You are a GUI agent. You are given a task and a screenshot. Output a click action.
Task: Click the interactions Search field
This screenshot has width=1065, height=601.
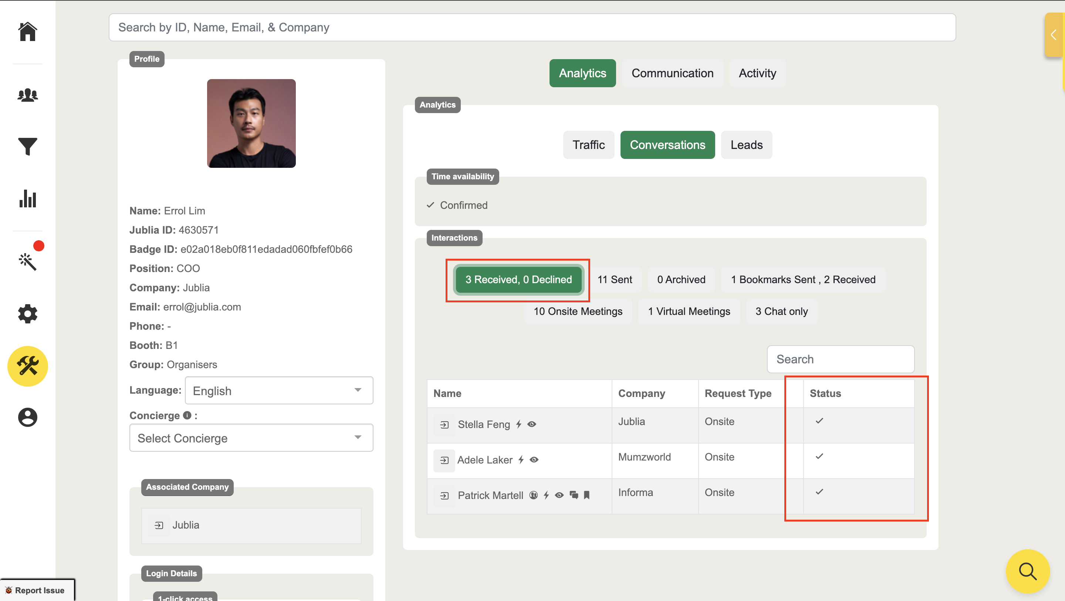pos(841,359)
